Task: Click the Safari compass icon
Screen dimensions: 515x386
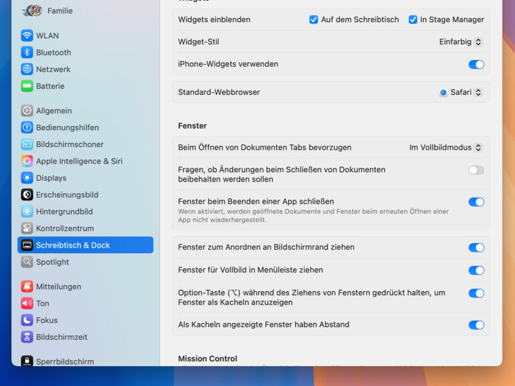Action: coord(443,92)
